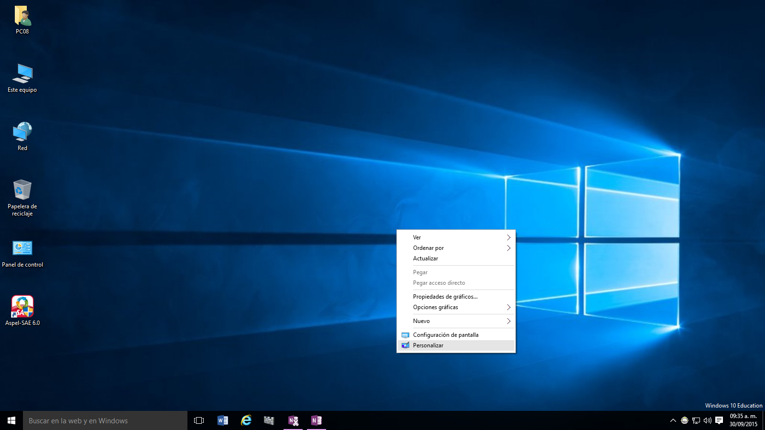Choose Configuración de pantalla menu entry
The image size is (765, 430).
click(x=445, y=335)
